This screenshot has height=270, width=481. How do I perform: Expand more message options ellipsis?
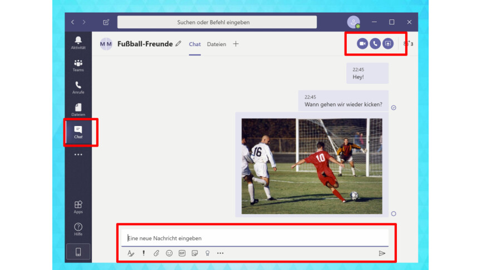pyautogui.click(x=220, y=253)
